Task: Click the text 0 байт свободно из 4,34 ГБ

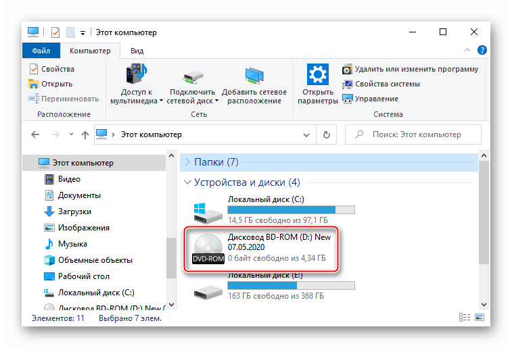Action: tap(277, 258)
